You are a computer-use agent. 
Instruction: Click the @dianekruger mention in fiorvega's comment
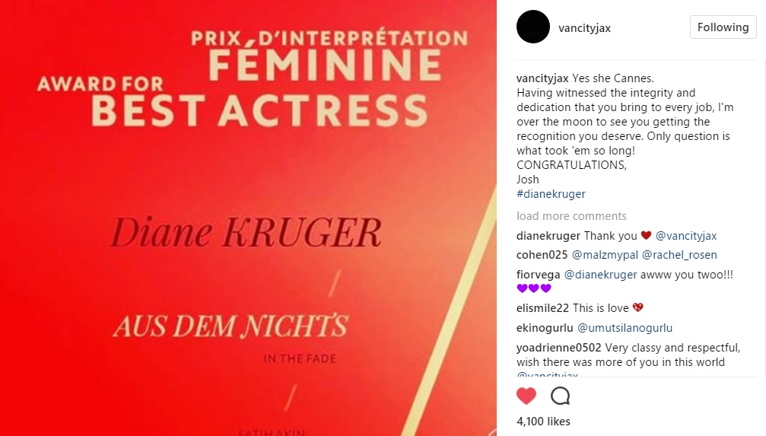click(600, 275)
